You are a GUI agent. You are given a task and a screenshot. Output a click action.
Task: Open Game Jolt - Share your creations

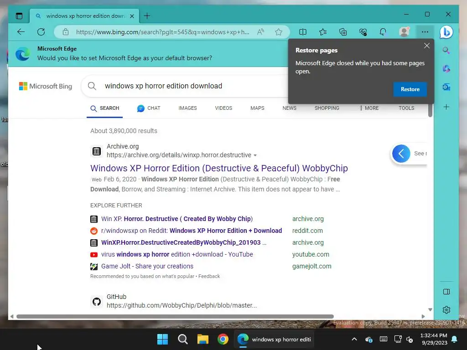point(147,266)
